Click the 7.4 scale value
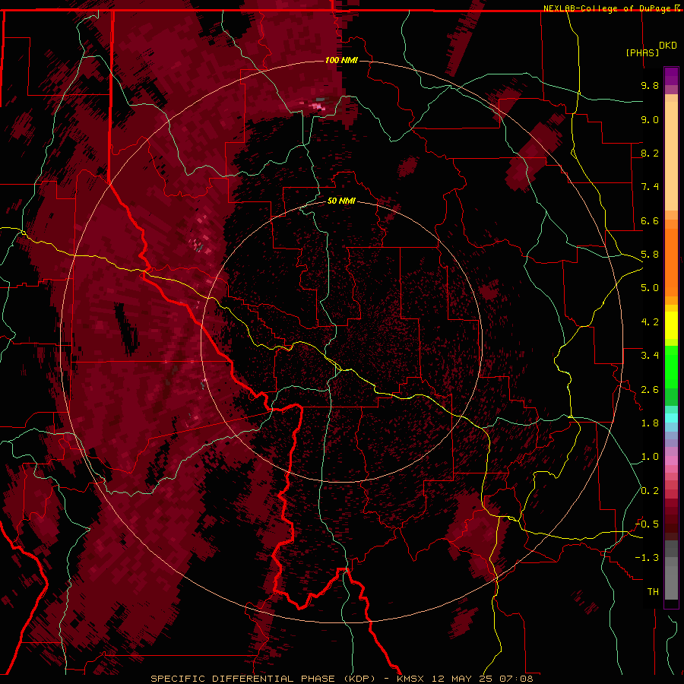 point(650,187)
